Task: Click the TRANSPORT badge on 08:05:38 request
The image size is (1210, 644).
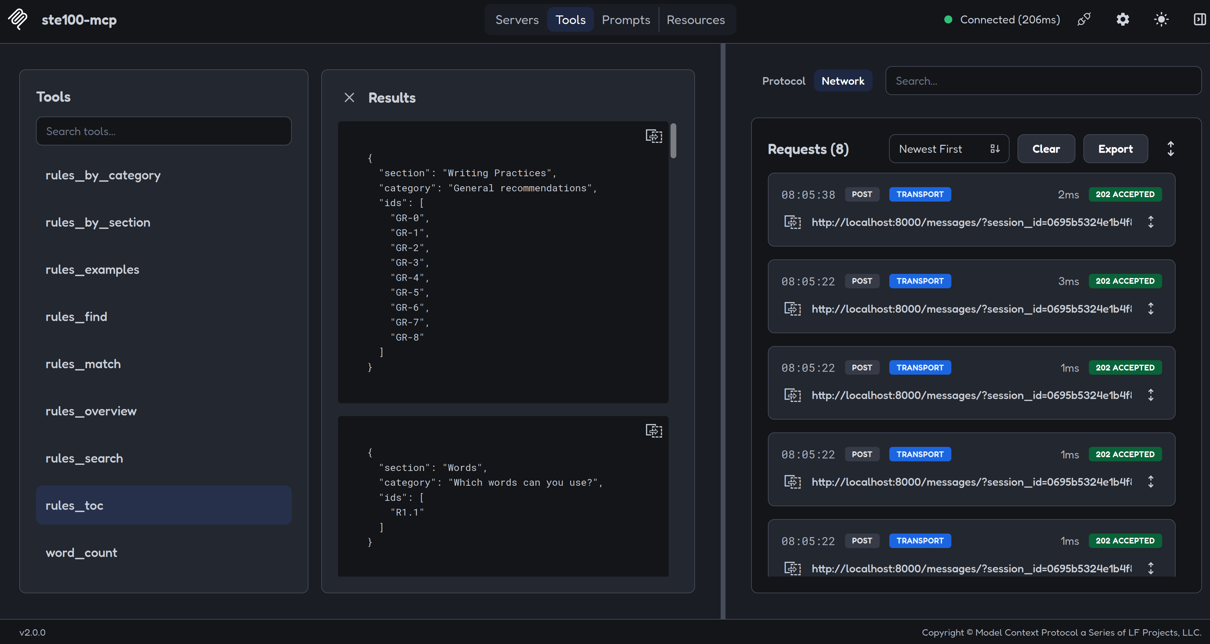Action: point(920,194)
